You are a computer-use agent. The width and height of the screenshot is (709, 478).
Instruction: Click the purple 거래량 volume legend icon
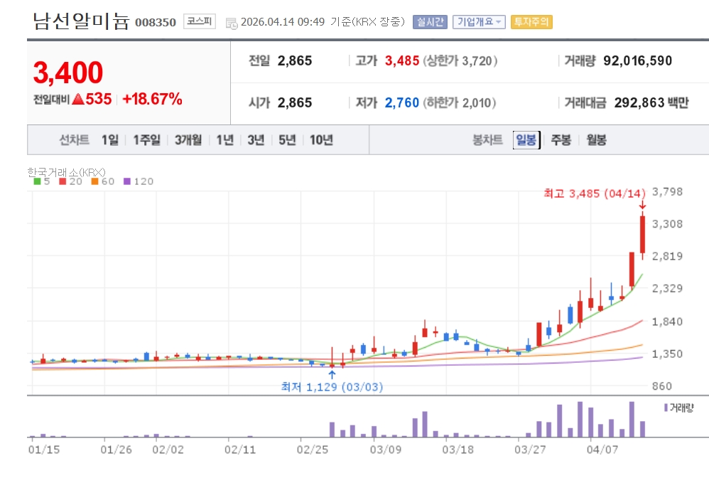point(666,408)
